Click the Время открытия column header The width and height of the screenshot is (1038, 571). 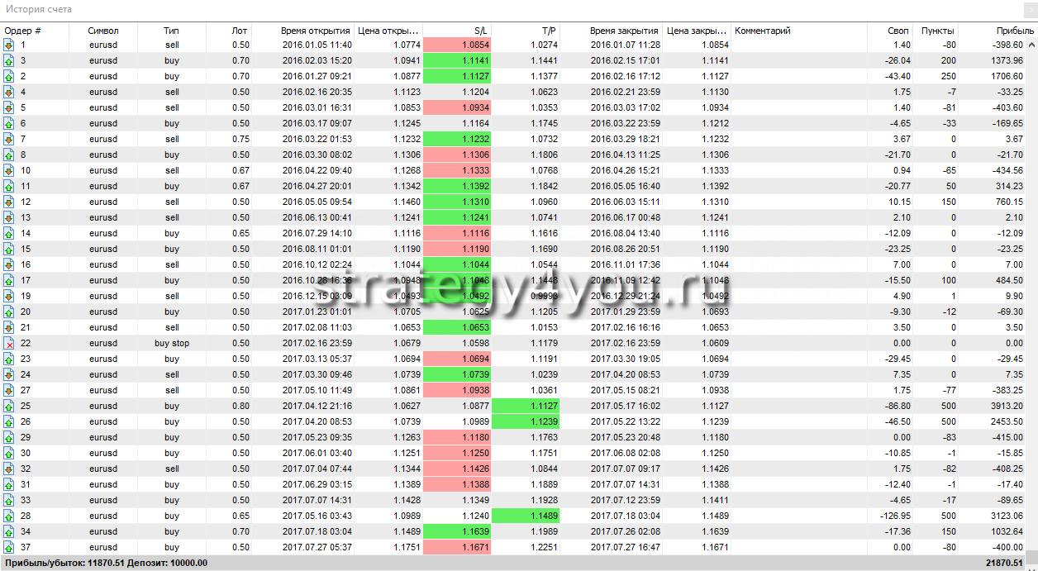coord(316,31)
